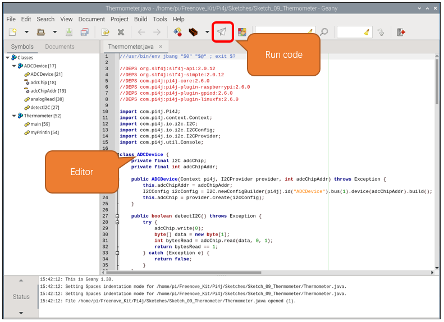Collapse the Classes tree node
Viewport: 444px width, 322px height.
pos(8,57)
